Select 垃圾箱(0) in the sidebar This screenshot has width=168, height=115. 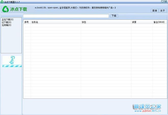tap(6, 25)
